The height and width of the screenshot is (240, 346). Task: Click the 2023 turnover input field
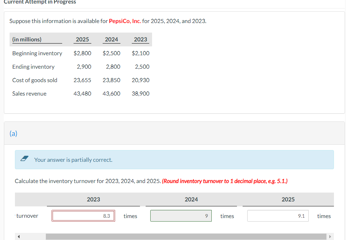pos(83,216)
